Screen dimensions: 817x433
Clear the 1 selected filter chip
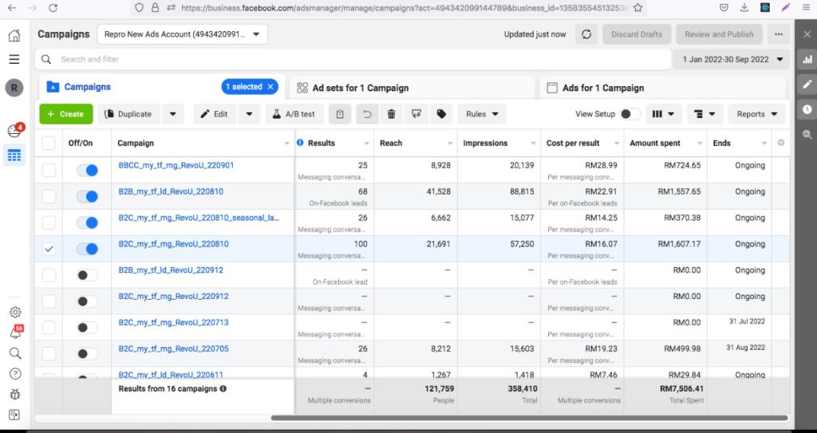tap(270, 87)
